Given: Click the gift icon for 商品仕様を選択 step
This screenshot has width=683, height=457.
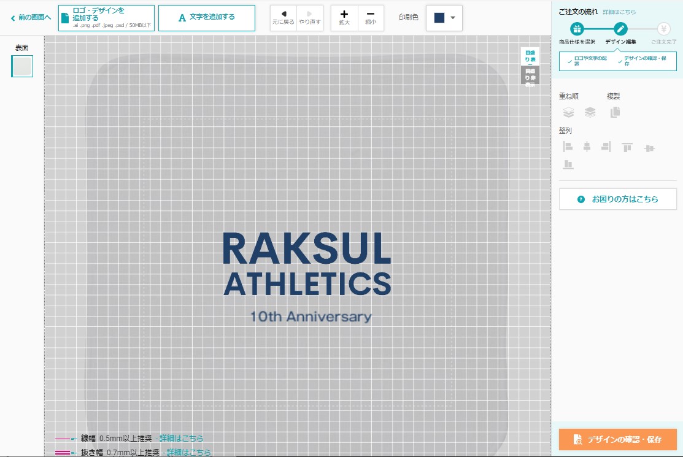Looking at the screenshot, I should pos(577,29).
